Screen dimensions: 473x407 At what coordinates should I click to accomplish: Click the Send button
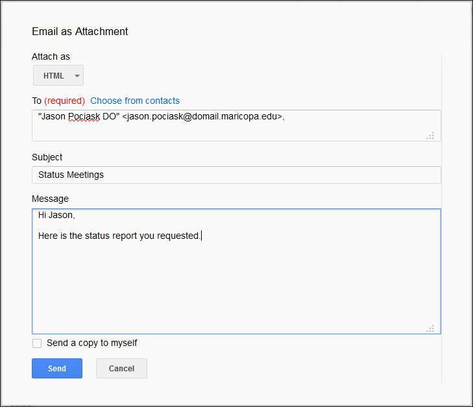click(x=57, y=368)
